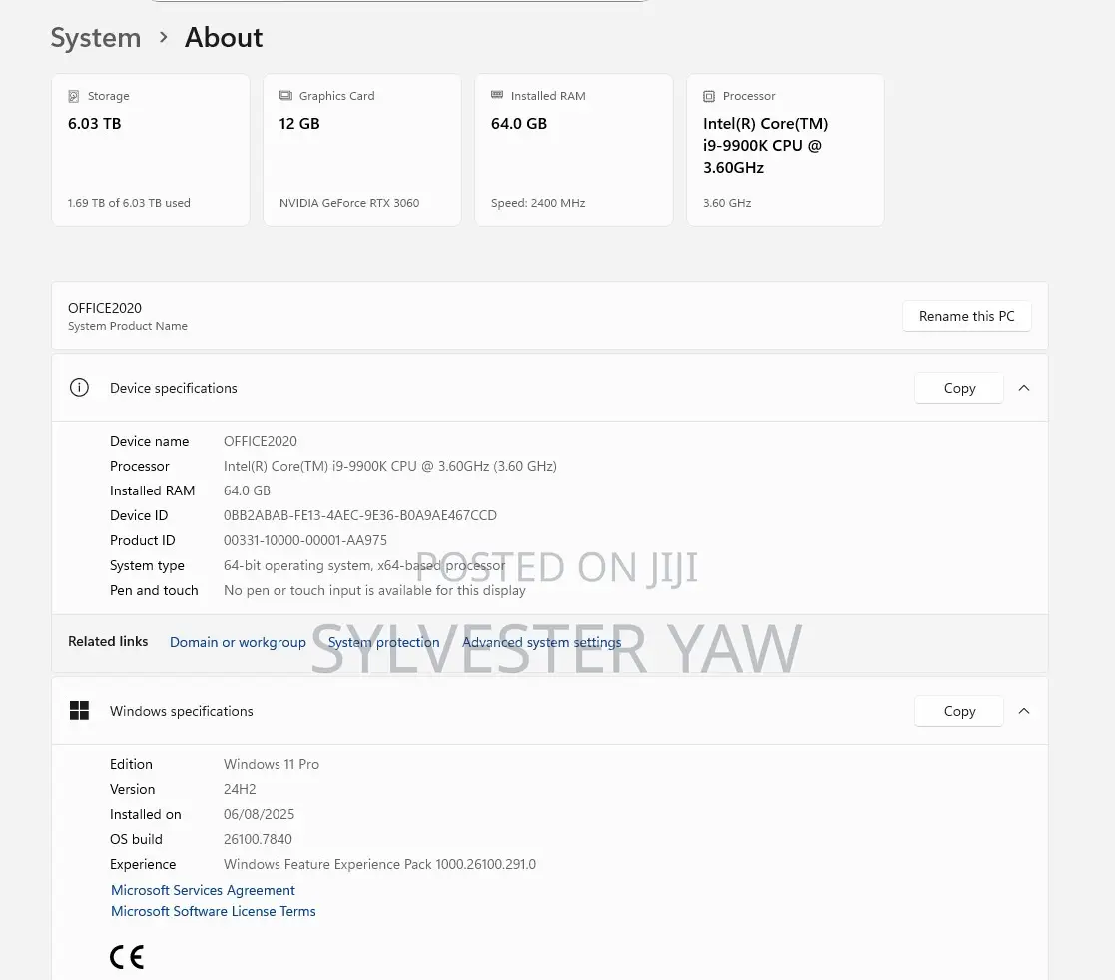Open Microsoft Services Agreement link

[203, 890]
